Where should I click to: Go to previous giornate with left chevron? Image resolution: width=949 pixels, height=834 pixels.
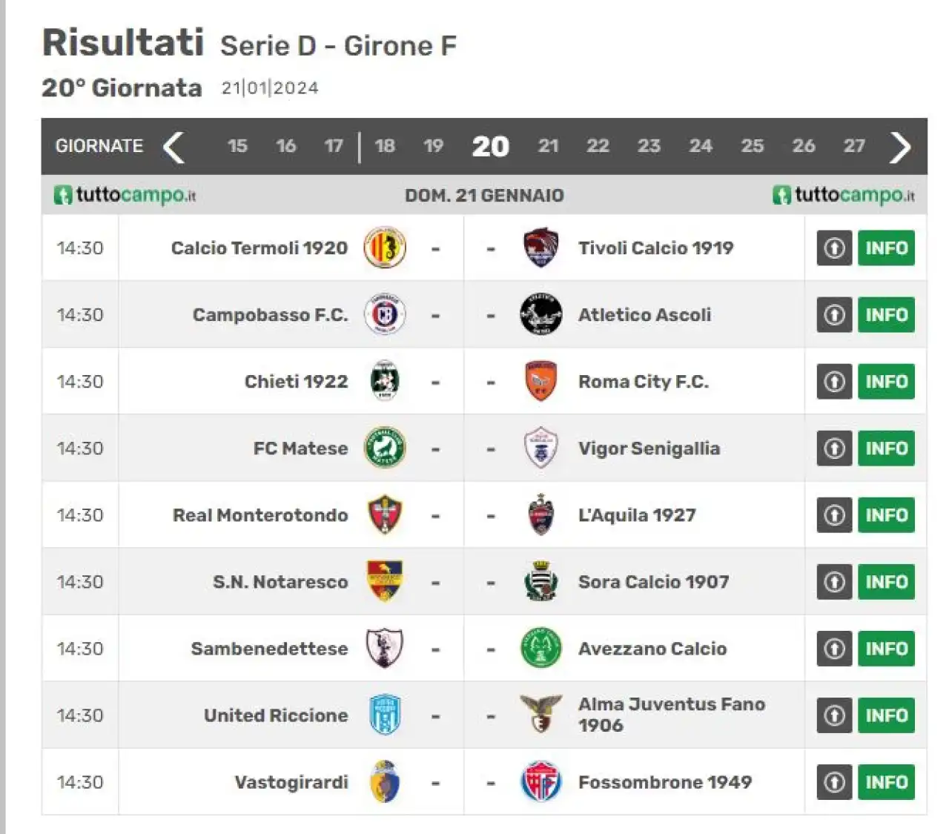tap(173, 147)
